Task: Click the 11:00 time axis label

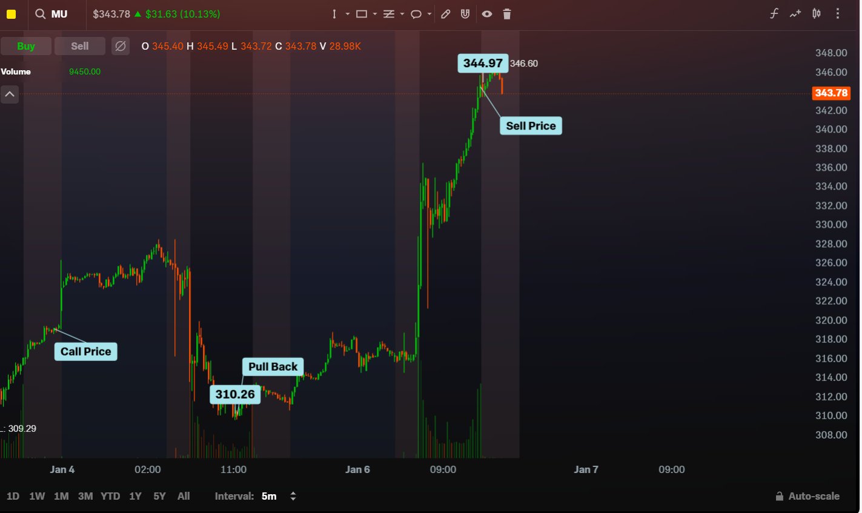Action: coord(233,469)
